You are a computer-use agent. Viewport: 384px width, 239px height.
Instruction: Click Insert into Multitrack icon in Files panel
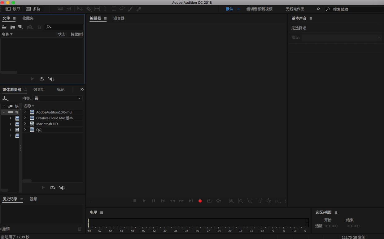point(30,27)
